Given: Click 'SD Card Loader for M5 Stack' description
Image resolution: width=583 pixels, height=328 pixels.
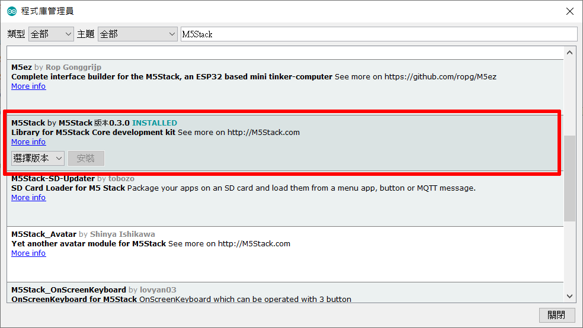Looking at the screenshot, I should [x=68, y=188].
